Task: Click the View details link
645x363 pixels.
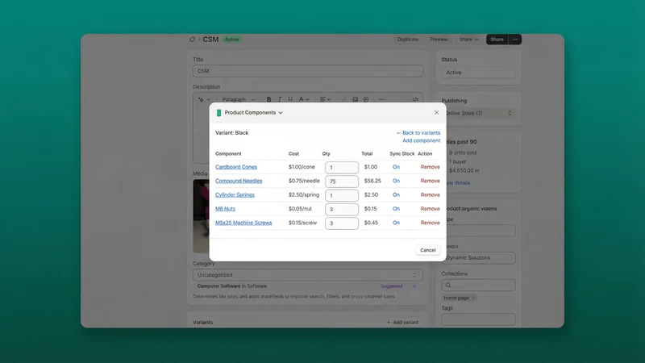Action: [x=458, y=183]
